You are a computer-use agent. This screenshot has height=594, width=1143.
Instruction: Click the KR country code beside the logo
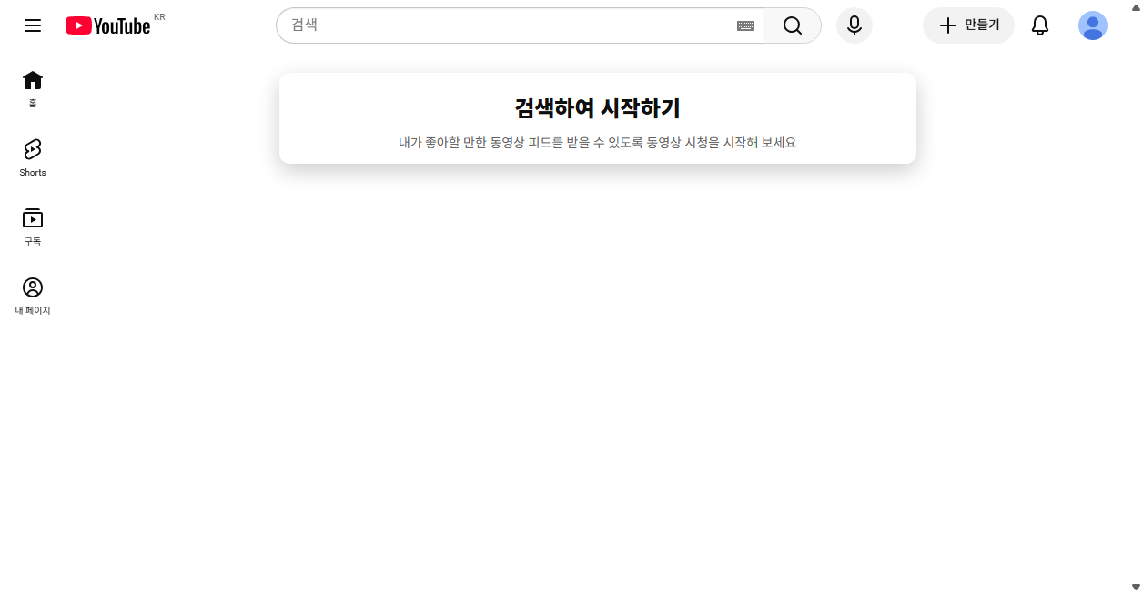point(159,17)
